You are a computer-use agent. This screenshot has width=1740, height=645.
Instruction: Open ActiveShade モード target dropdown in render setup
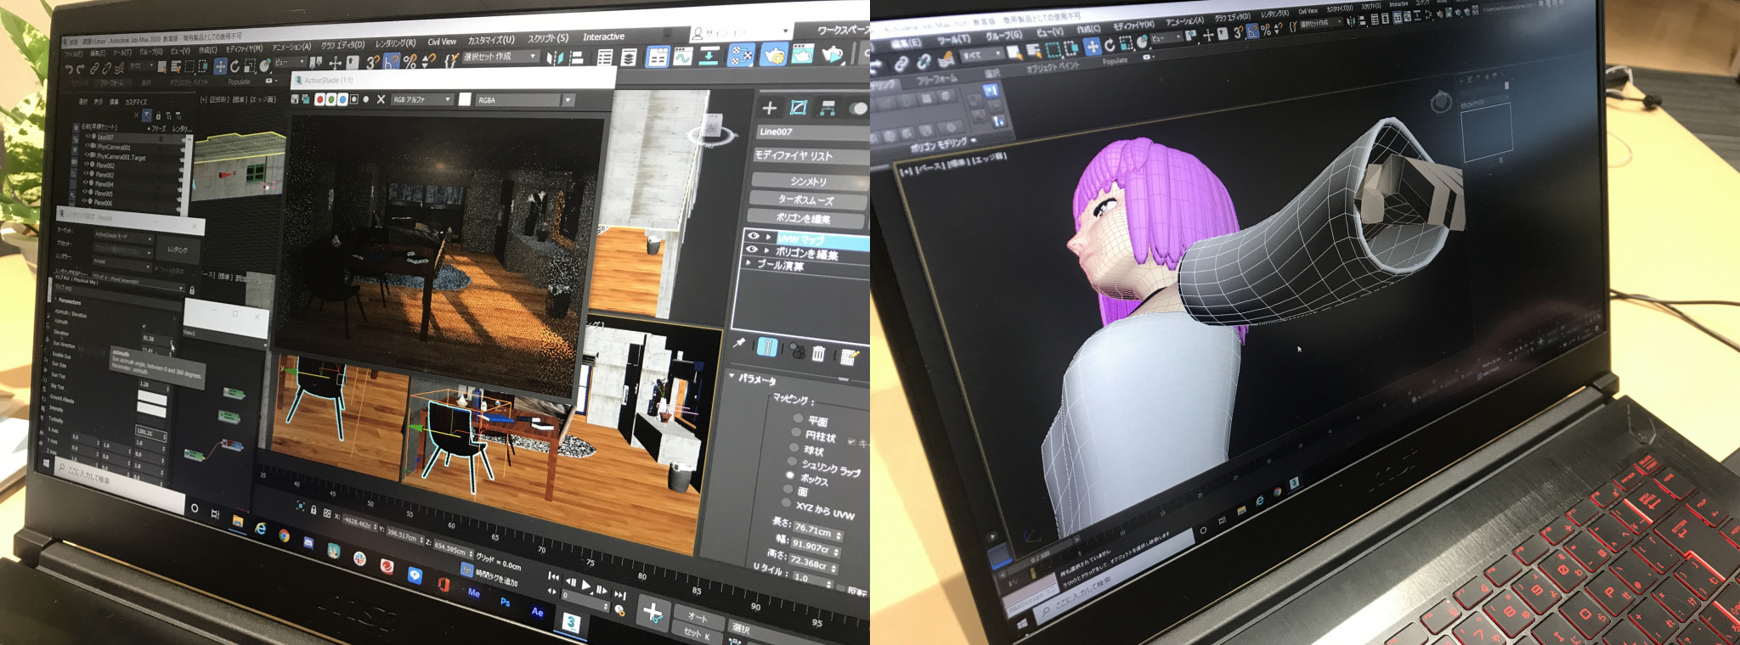point(122,236)
